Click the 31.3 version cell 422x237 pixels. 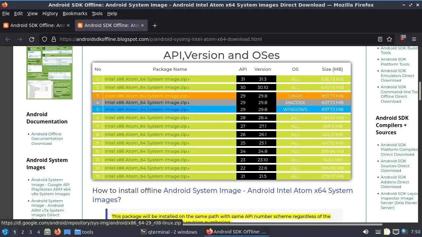(x=262, y=79)
